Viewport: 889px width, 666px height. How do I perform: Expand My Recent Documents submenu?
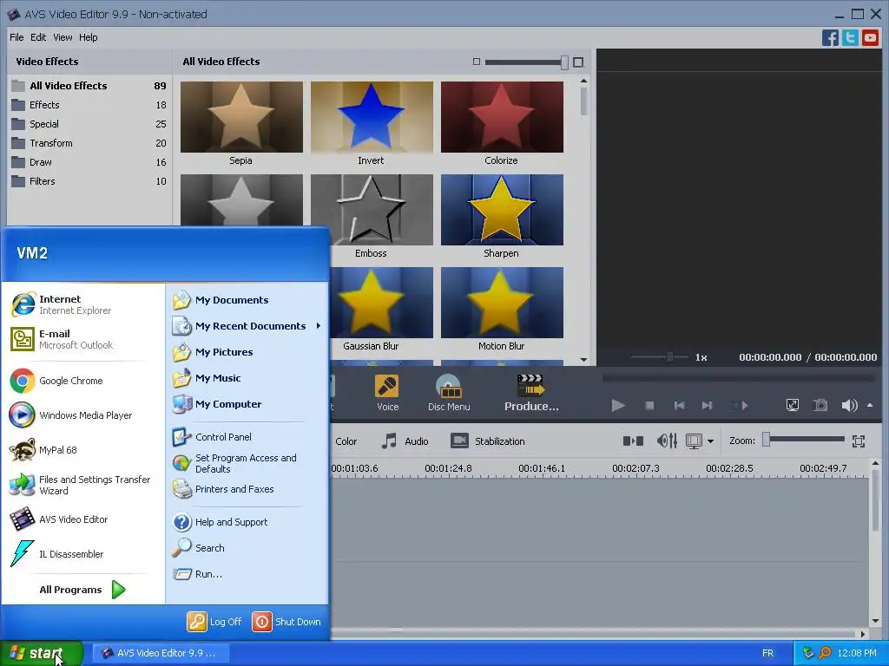pyautogui.click(x=247, y=326)
